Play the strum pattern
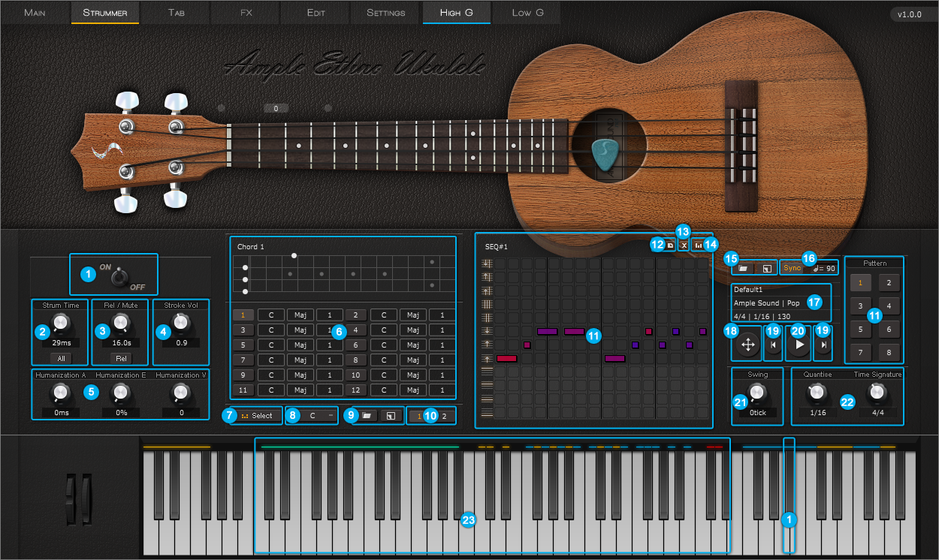Image resolution: width=939 pixels, height=560 pixels. [799, 345]
